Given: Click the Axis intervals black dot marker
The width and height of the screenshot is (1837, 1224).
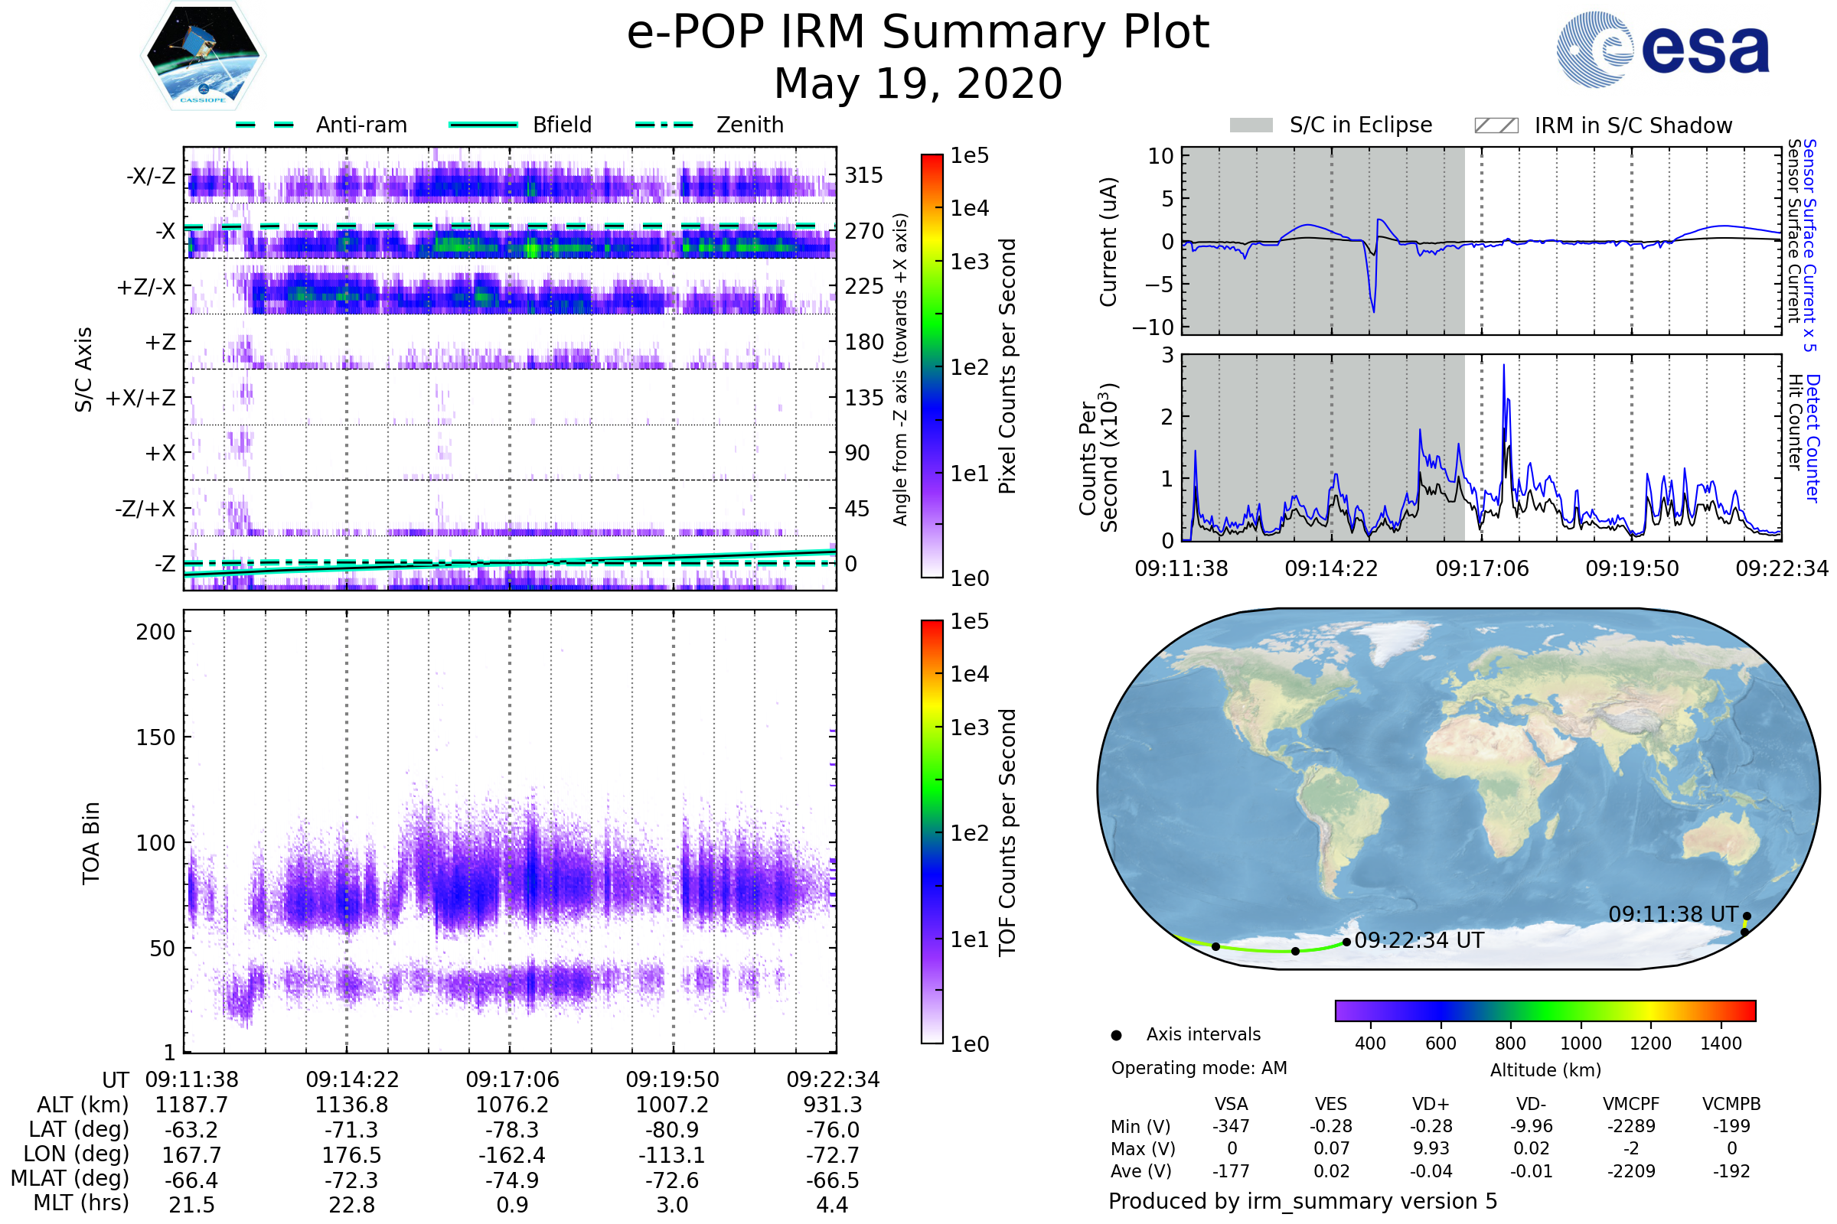Looking at the screenshot, I should pos(1116,1035).
